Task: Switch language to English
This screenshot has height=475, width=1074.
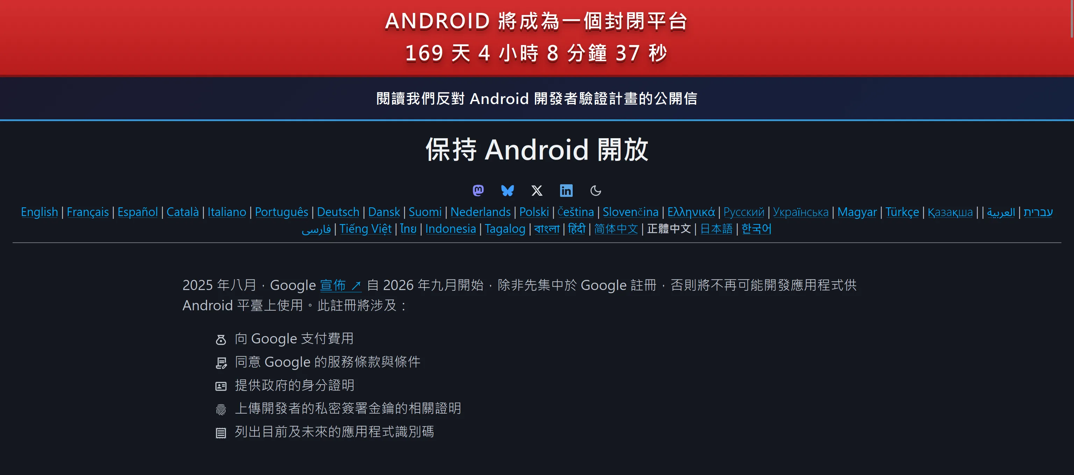Action: tap(39, 212)
